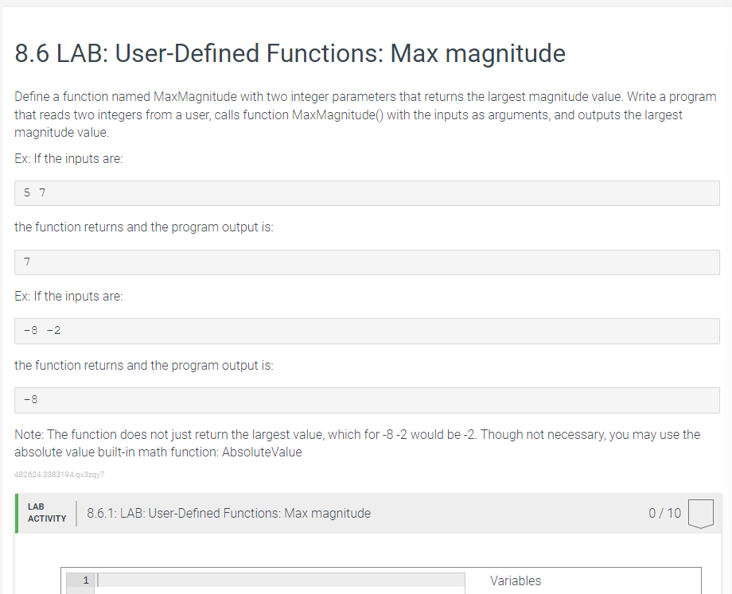Click the second example input '-8 -2'
The height and width of the screenshot is (594, 732).
point(367,332)
